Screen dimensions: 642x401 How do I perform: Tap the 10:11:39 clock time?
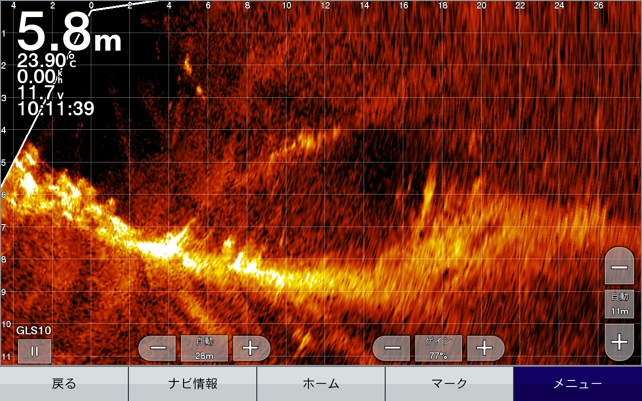pyautogui.click(x=56, y=108)
